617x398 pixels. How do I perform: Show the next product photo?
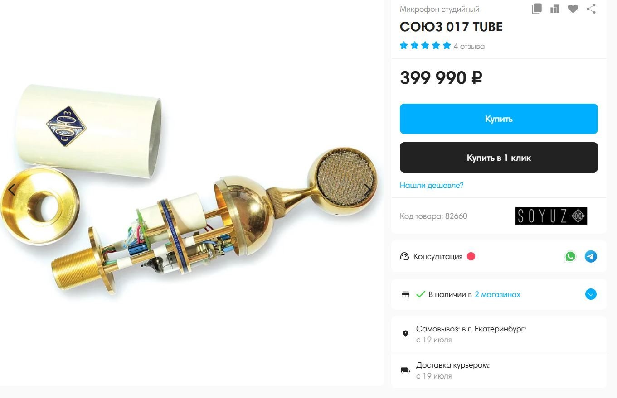point(367,189)
